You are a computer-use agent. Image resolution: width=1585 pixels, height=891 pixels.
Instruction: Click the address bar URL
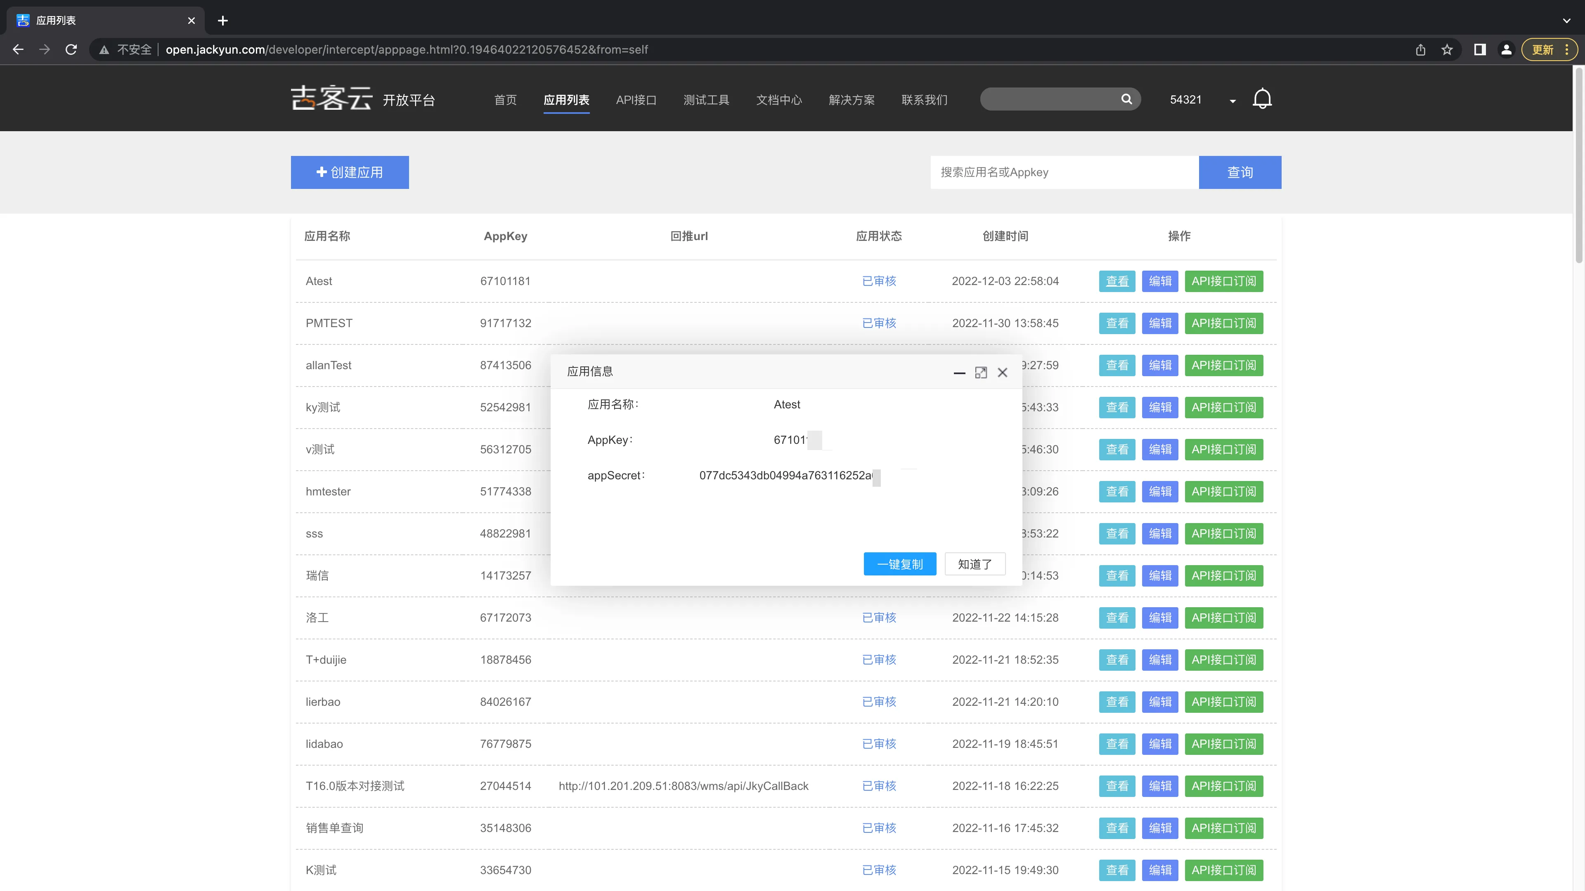(406, 50)
